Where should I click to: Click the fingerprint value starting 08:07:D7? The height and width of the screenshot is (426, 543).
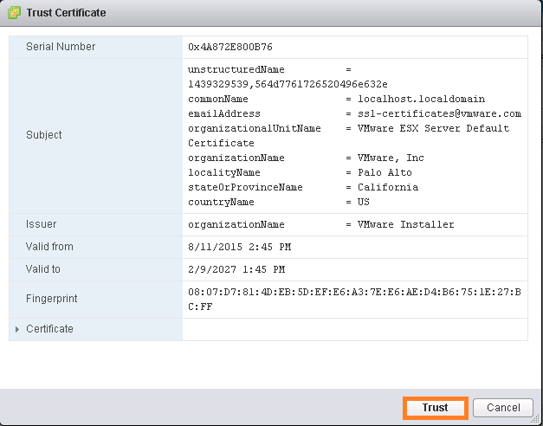point(354,300)
